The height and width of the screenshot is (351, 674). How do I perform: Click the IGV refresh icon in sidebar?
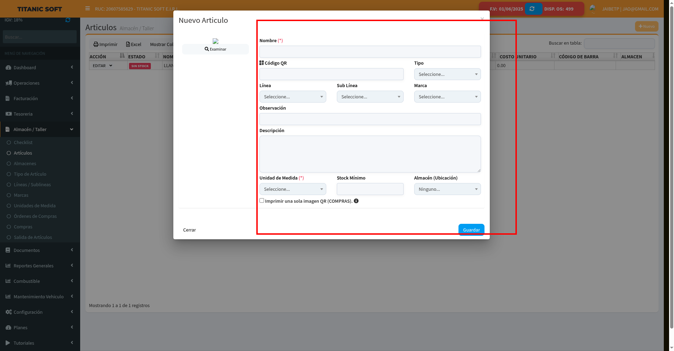(68, 20)
